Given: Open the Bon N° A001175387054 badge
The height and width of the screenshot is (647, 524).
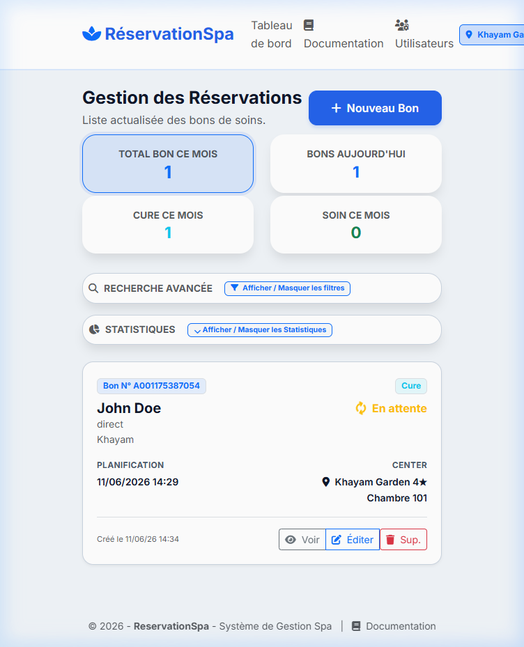Looking at the screenshot, I should tap(151, 386).
